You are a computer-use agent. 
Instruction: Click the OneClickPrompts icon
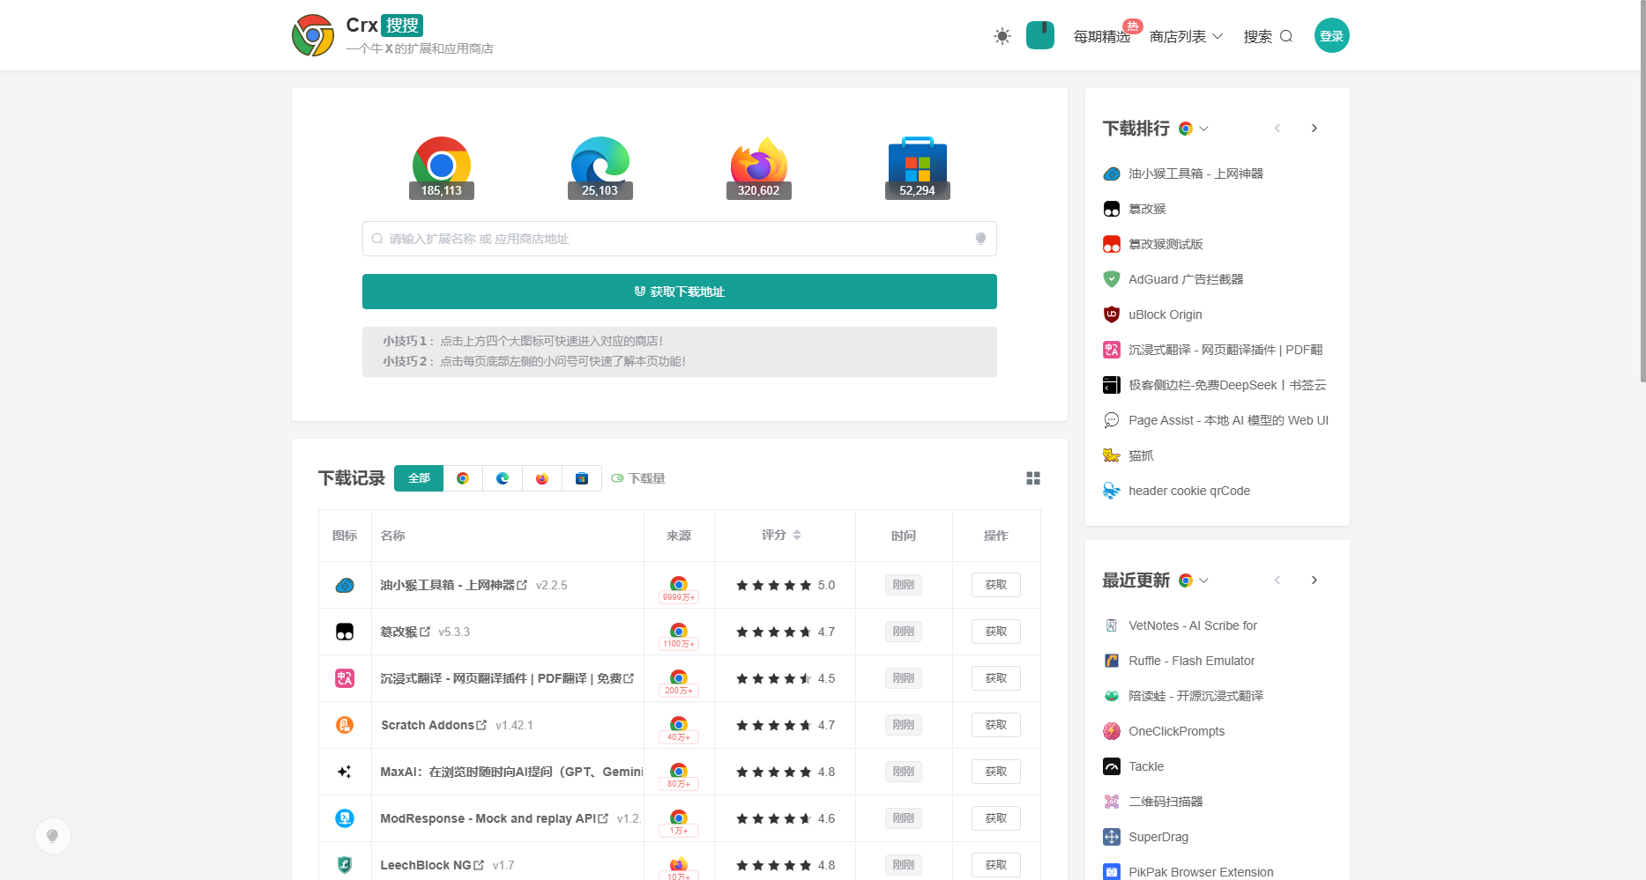click(1112, 731)
